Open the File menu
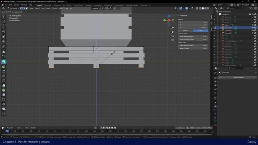This screenshot has width=258, height=145. coord(6,5)
